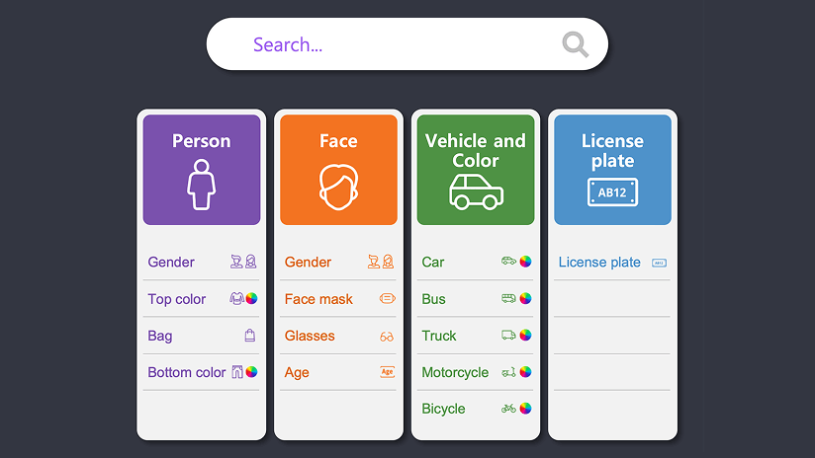Click the color wheel beside Bus
The height and width of the screenshot is (458, 815).
(x=525, y=298)
